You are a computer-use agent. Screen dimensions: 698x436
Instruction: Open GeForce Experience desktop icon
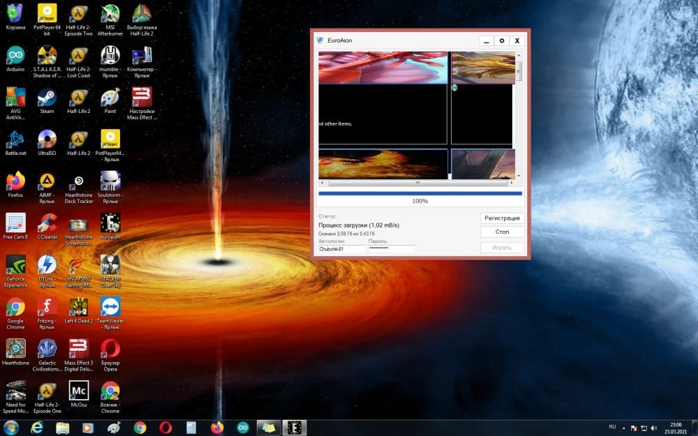pos(15,265)
